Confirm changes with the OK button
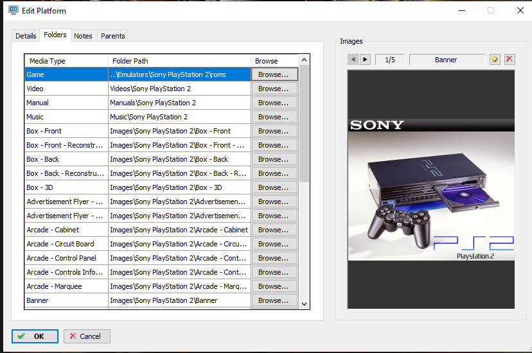532x353 pixels. 35,336
